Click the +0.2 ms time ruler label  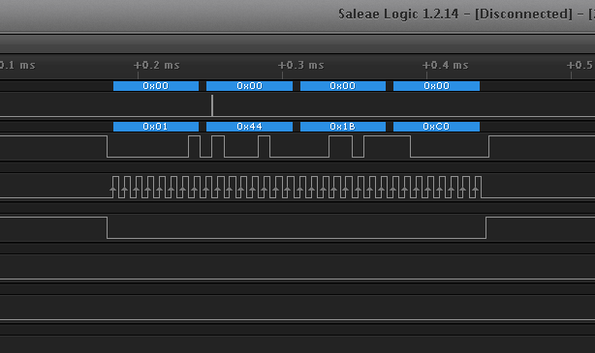[x=157, y=65]
